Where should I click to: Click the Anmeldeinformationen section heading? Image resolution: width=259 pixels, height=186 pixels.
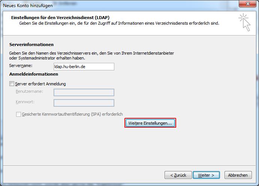tap(33, 74)
